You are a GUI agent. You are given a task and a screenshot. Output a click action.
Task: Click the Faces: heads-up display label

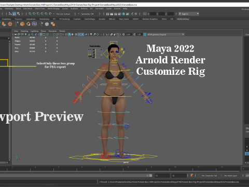click(18, 45)
